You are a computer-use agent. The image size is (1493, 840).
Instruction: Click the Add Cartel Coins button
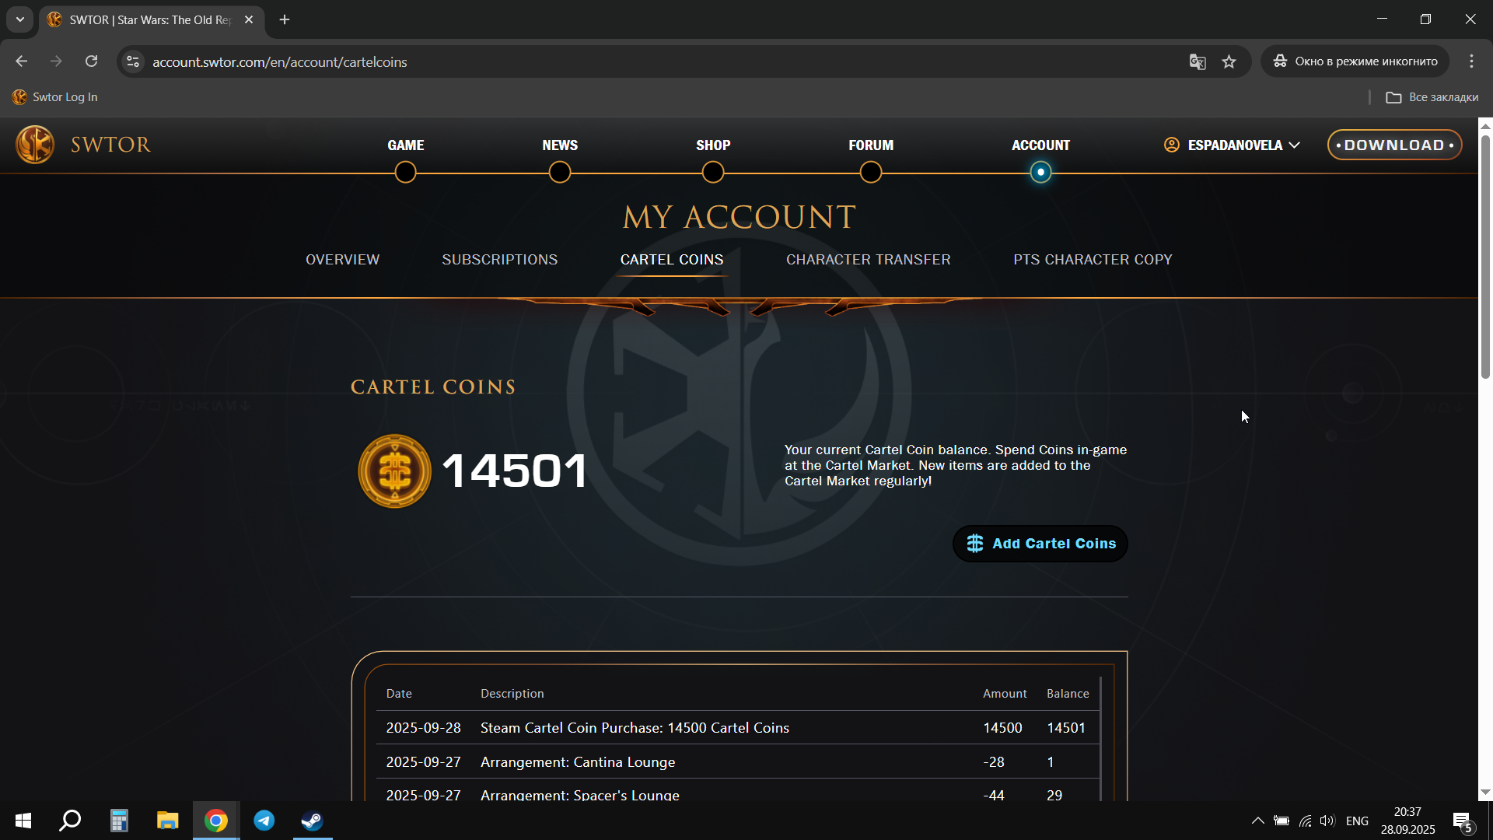point(1040,544)
